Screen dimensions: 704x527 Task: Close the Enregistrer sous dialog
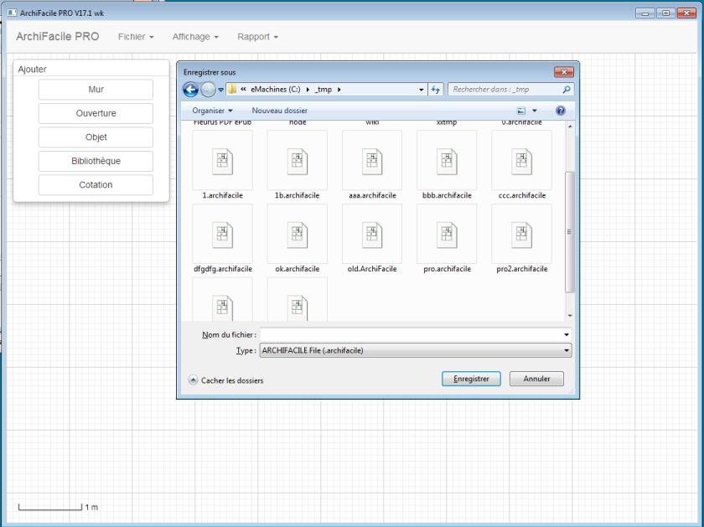[x=563, y=72]
